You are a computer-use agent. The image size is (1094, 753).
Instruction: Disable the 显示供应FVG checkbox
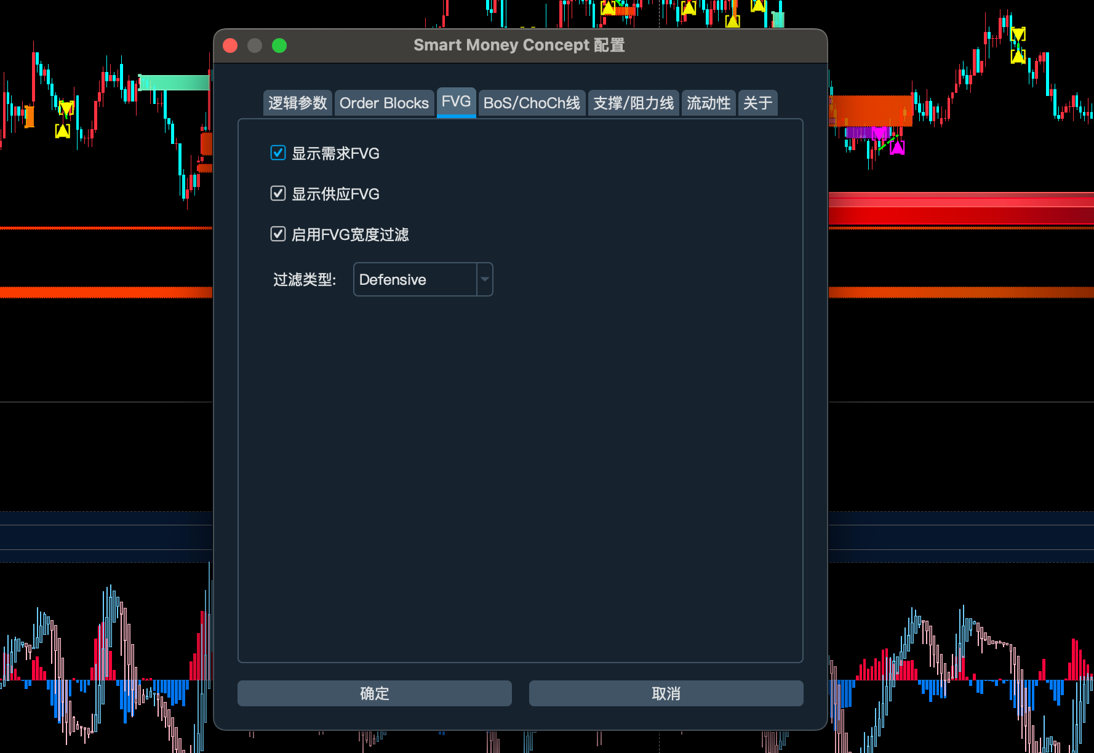(x=277, y=193)
